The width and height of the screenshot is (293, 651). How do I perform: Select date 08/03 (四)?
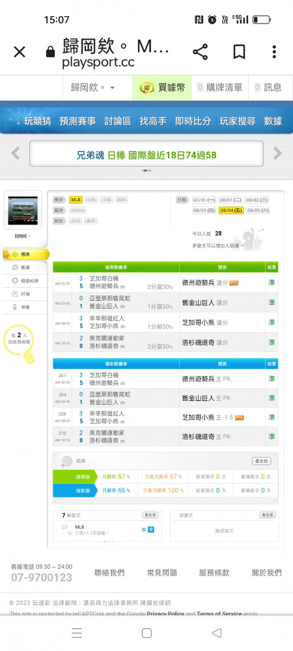click(x=204, y=210)
